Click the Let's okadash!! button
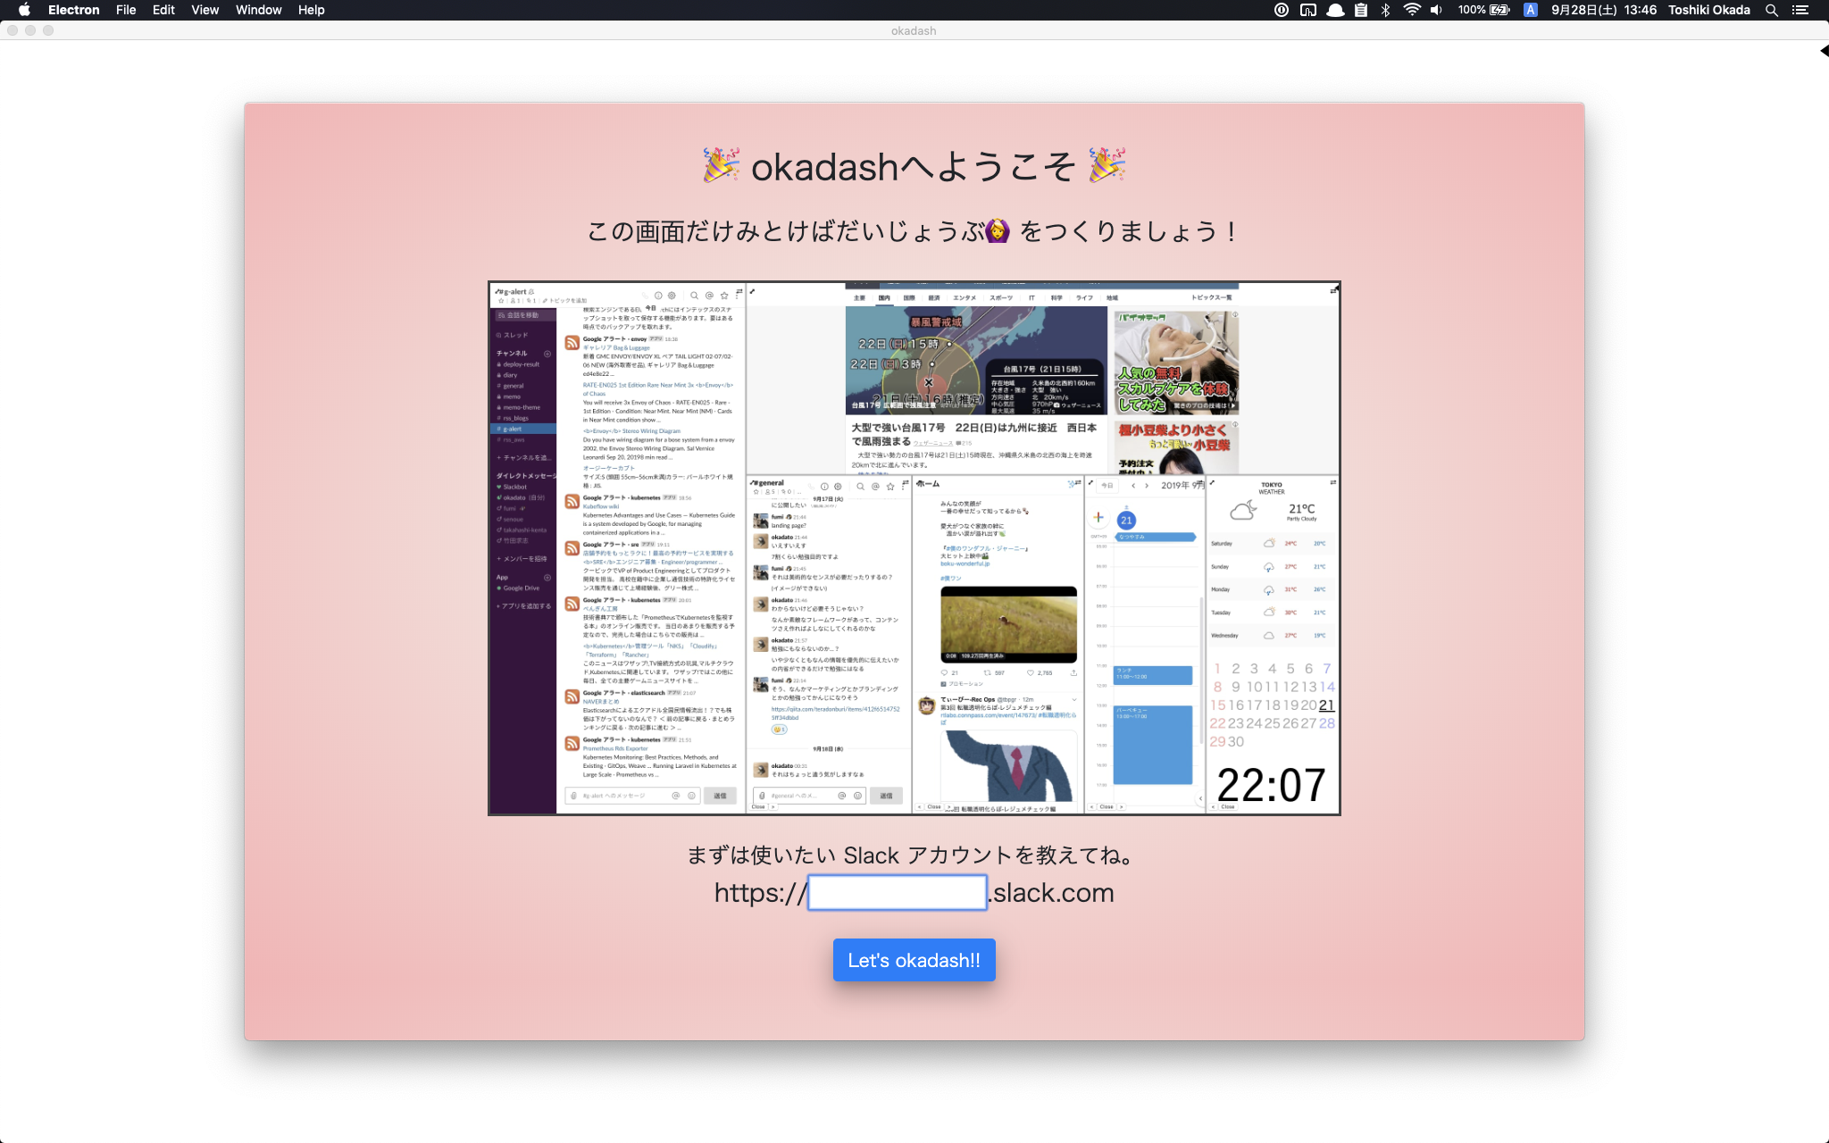Screen dimensions: 1829x1143 (x=914, y=959)
